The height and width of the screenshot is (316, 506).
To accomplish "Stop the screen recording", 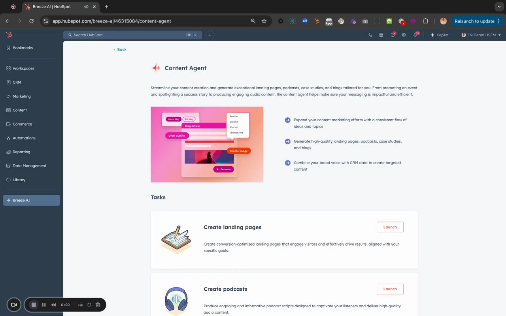I will [x=34, y=305].
